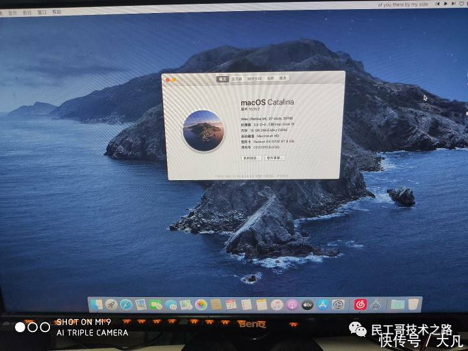Viewport: 468px width, 351px height.
Task: Close the About This Mac window
Action: pos(168,80)
